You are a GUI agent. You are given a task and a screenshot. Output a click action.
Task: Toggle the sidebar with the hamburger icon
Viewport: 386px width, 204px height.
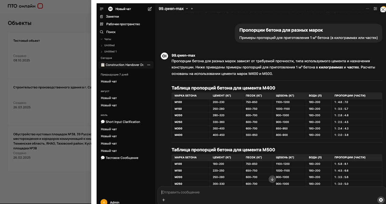coord(102,9)
